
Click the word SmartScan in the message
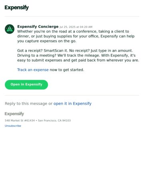[54, 51]
